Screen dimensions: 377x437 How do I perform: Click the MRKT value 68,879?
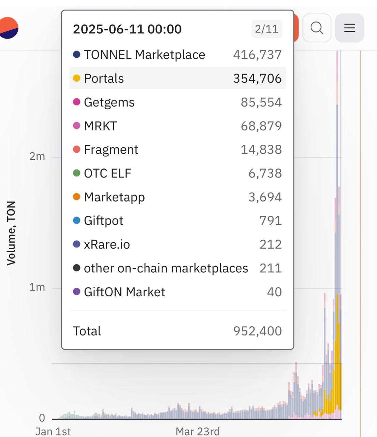coord(261,126)
